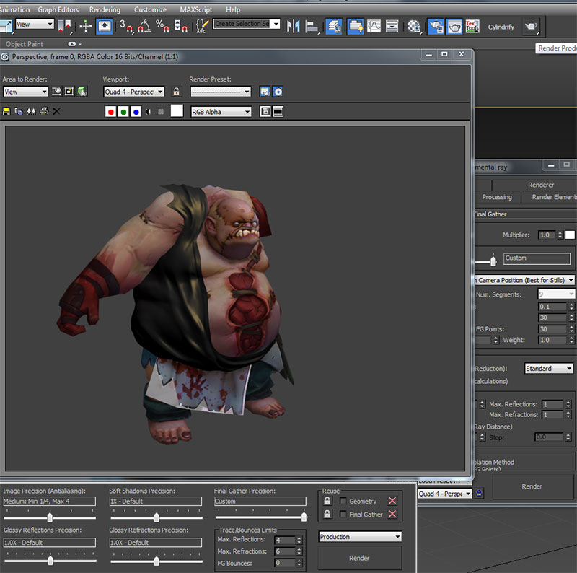The height and width of the screenshot is (573, 577).
Task: Expand the Area to Render dropdown
Action: point(25,92)
